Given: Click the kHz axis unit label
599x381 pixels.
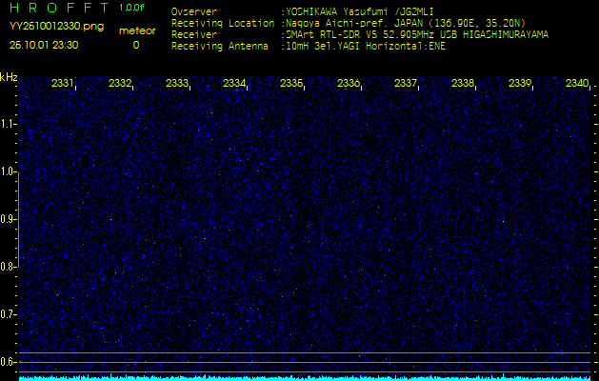Looking at the screenshot, I should (x=9, y=77).
